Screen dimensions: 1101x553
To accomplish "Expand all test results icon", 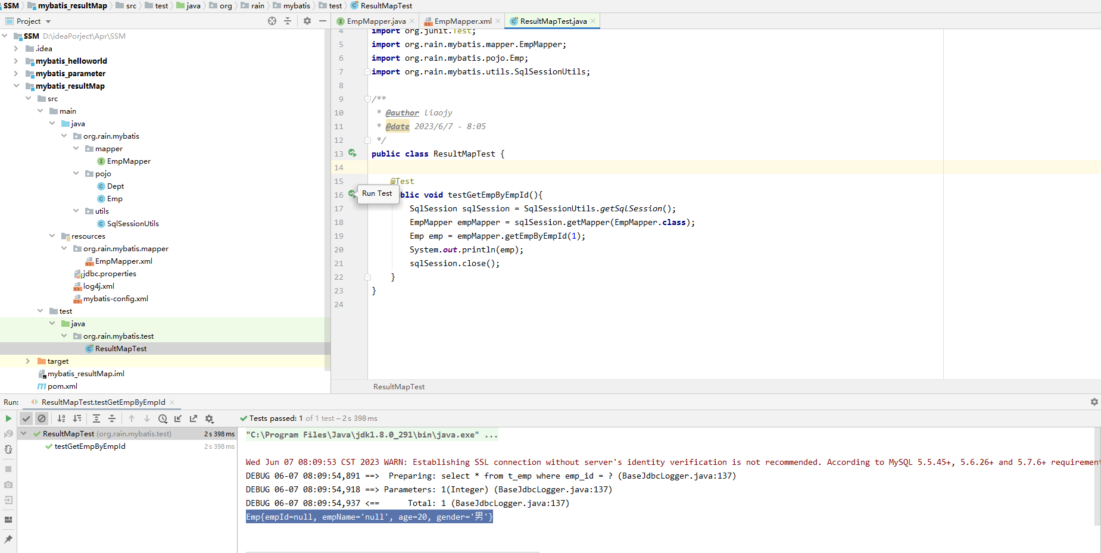I will (x=96, y=418).
